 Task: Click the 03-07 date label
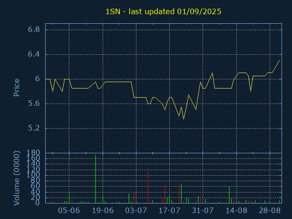(136, 211)
